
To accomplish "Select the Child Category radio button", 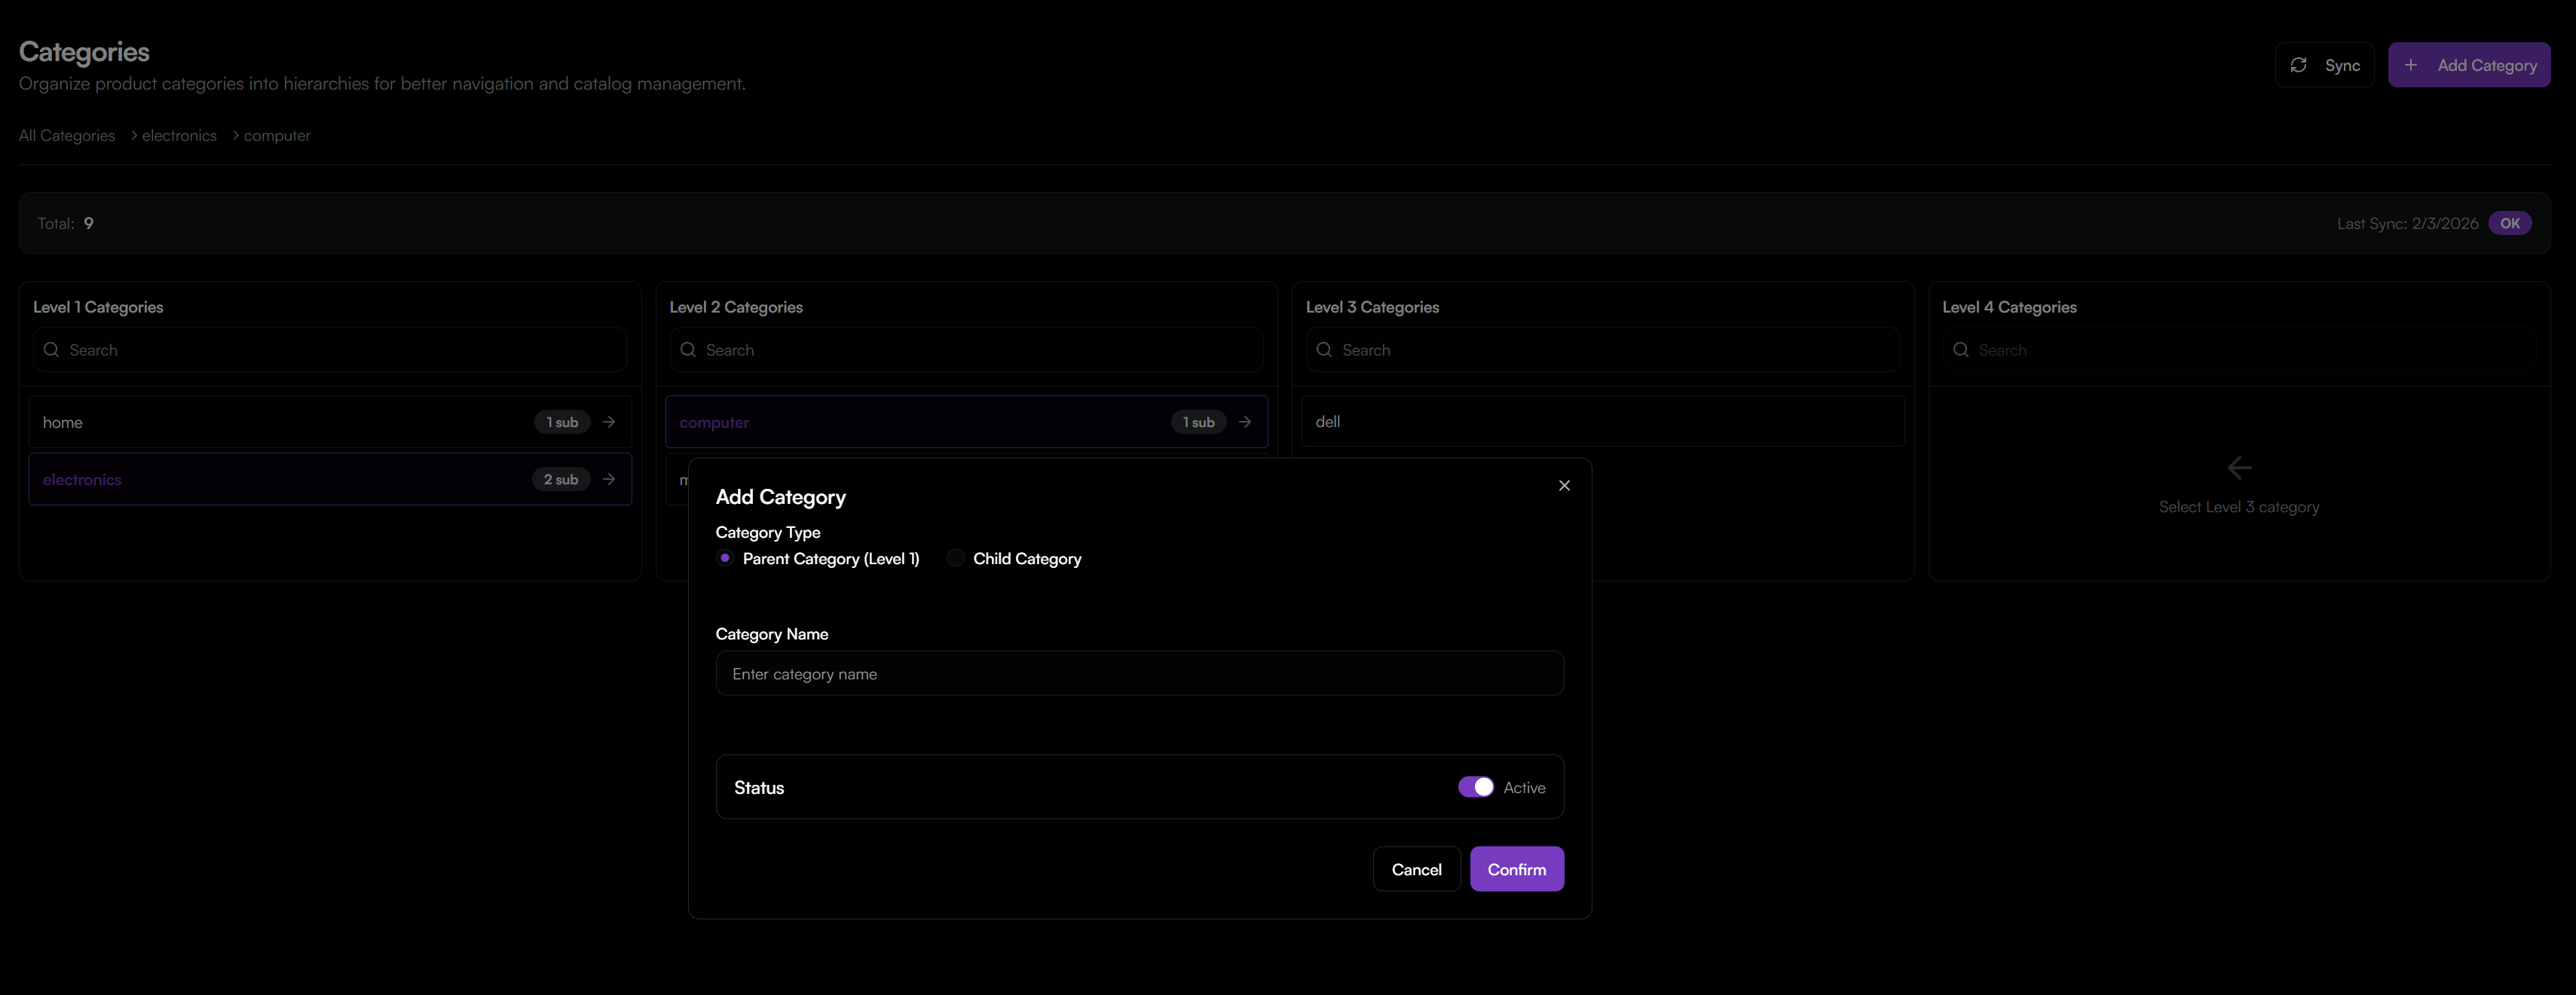I will (x=955, y=558).
